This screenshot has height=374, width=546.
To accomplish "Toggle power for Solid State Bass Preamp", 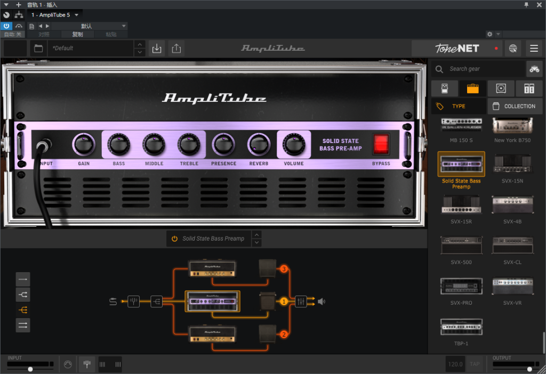I will coord(174,239).
